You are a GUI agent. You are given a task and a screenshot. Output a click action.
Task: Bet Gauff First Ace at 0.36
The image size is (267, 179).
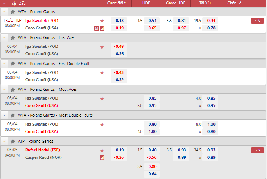tap(119, 54)
